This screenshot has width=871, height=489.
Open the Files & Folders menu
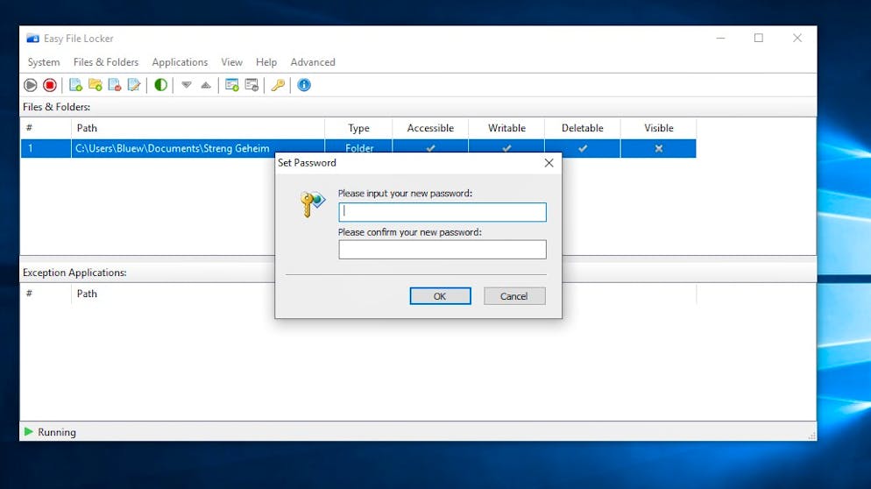point(106,62)
